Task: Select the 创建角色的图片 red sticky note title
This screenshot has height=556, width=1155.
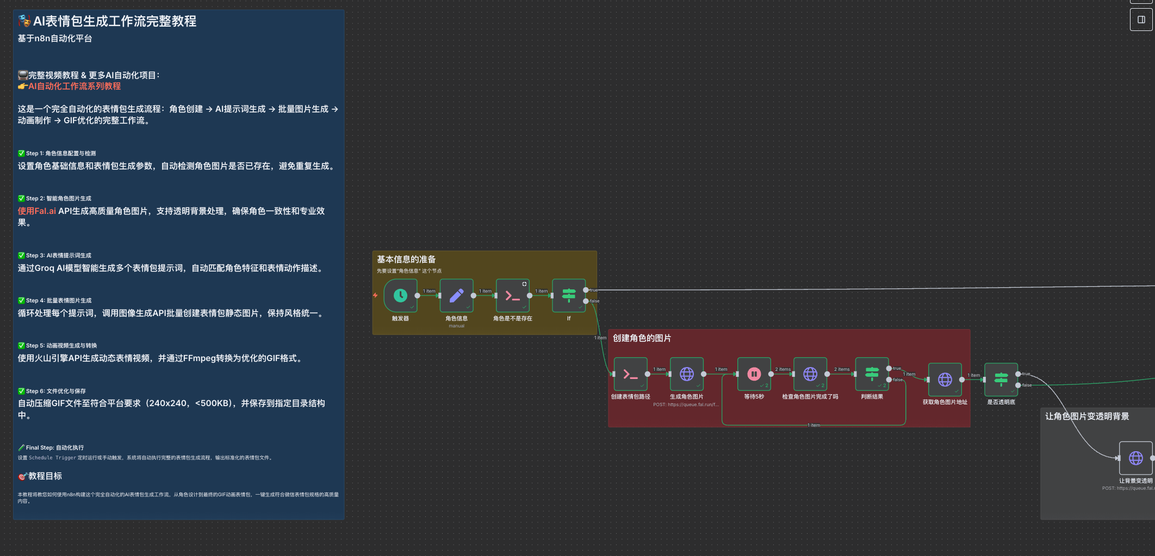Action: 642,338
